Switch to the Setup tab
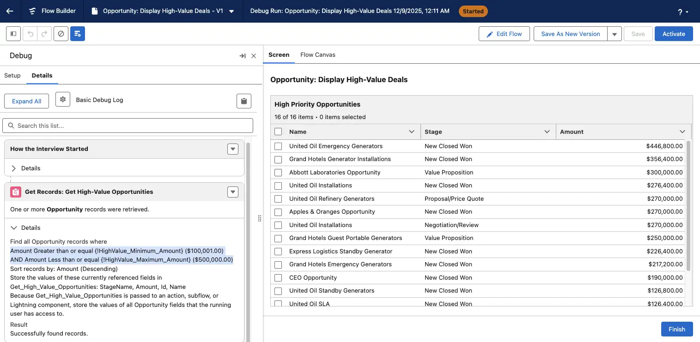Image resolution: width=700 pixels, height=342 pixels. [12, 75]
